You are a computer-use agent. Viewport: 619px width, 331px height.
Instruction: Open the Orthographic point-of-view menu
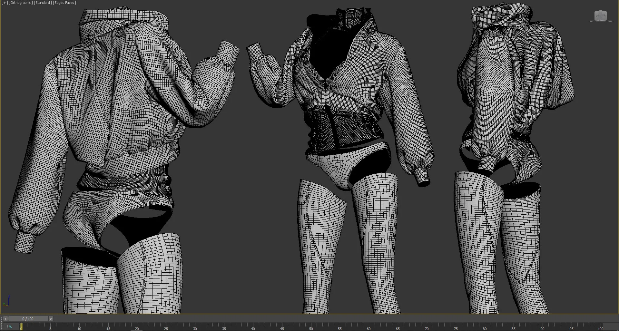(21, 3)
